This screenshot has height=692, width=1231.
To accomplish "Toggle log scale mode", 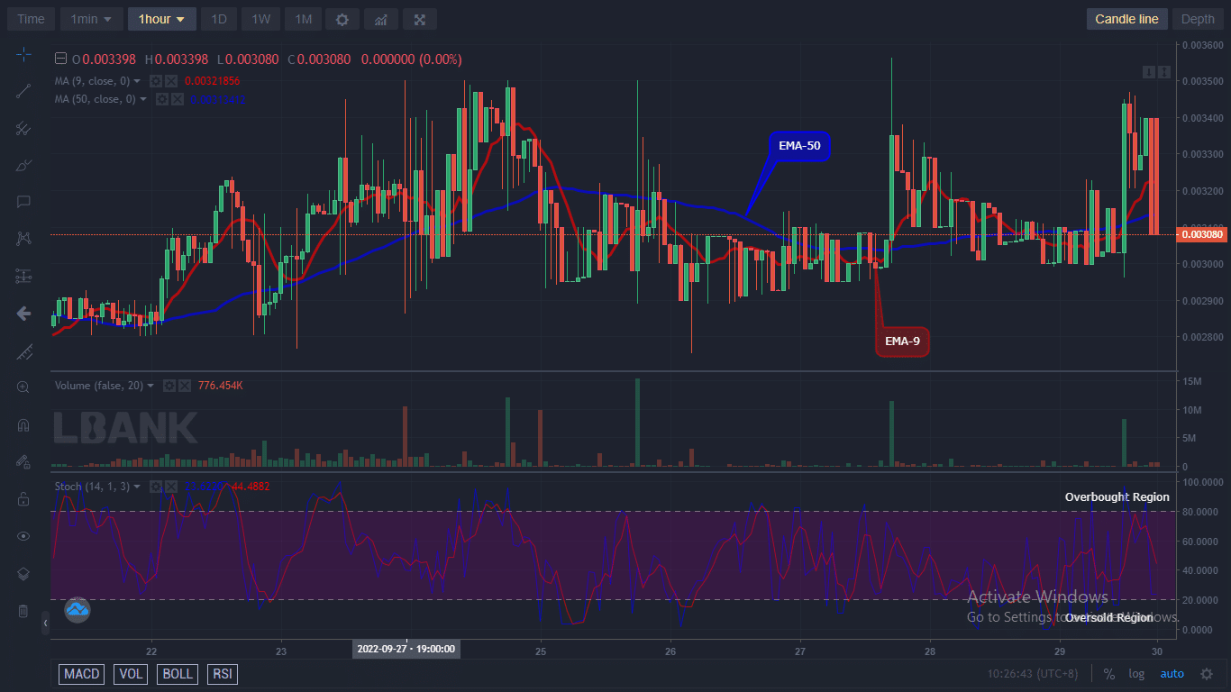I will coord(1136,674).
